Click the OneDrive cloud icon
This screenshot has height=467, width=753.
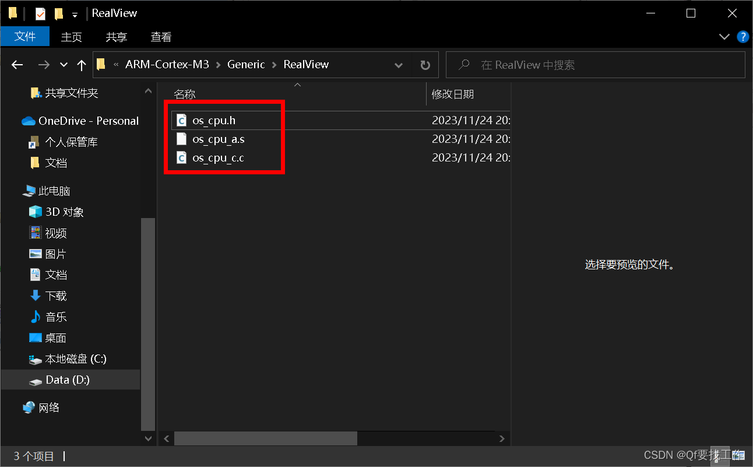coord(29,121)
